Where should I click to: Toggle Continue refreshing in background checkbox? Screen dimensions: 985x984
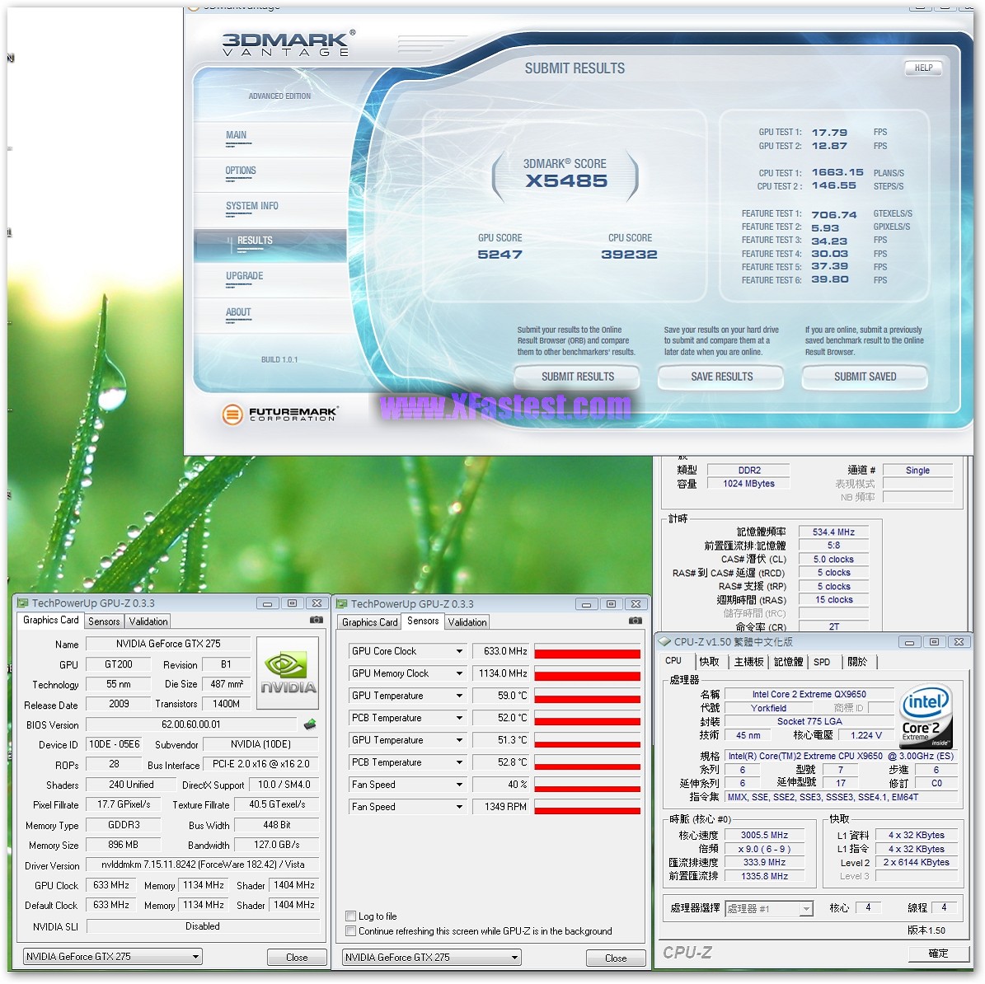pyautogui.click(x=352, y=931)
